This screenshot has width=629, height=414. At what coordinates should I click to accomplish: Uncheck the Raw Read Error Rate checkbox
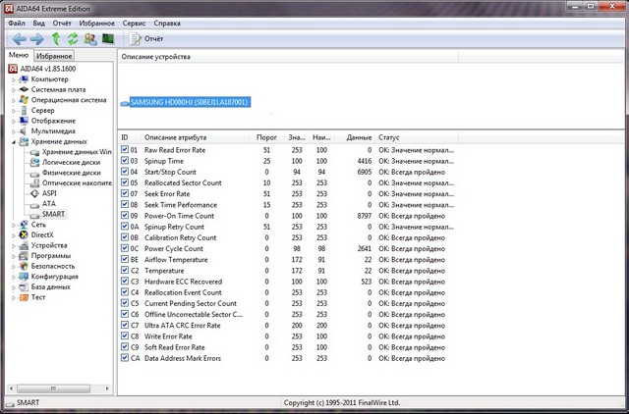coord(125,150)
